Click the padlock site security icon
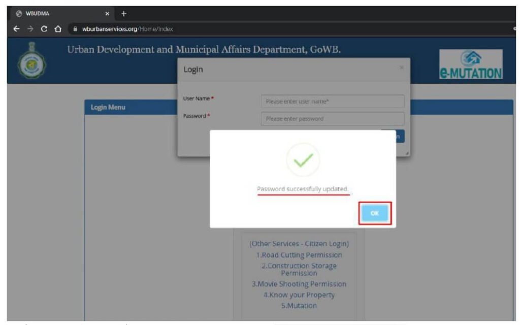Viewport: 520px width, 325px height. click(75, 29)
